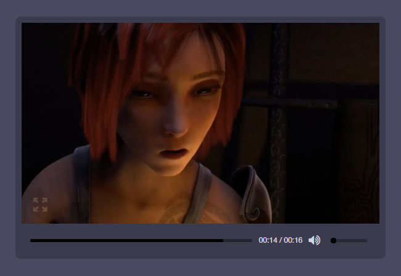Image resolution: width=401 pixels, height=276 pixels.
Task: Click the 00:16 total duration label
Action: point(293,240)
